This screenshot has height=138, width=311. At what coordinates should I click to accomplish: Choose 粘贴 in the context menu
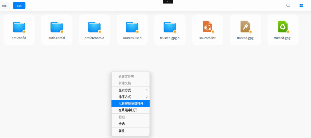coord(131,117)
